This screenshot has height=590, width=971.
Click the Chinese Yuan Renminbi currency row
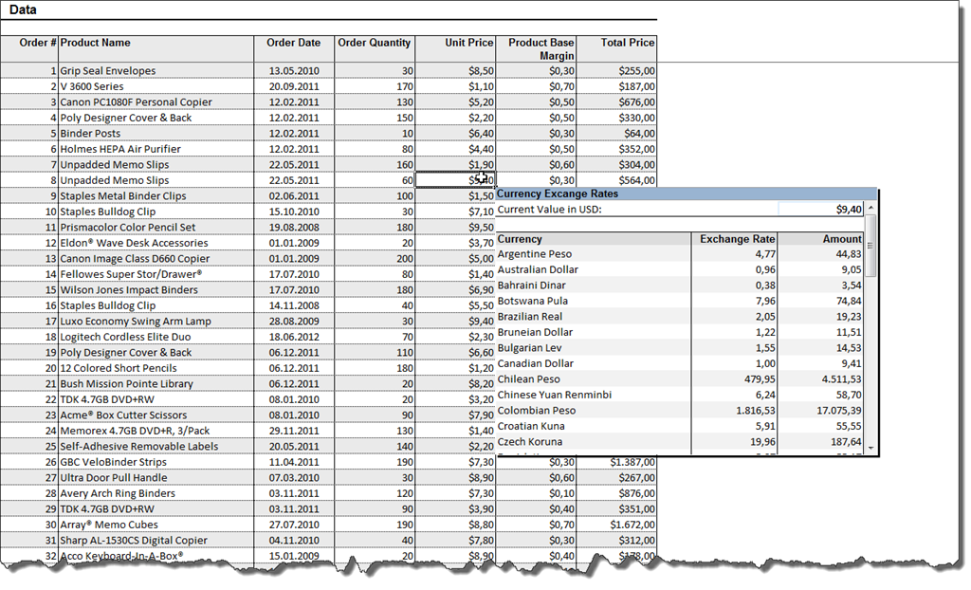[x=680, y=395]
